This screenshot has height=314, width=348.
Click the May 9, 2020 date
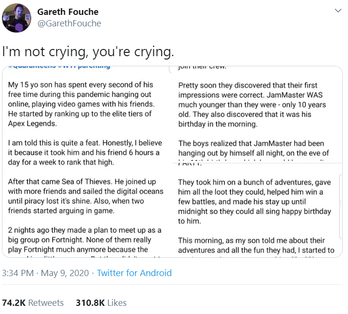(x=65, y=273)
